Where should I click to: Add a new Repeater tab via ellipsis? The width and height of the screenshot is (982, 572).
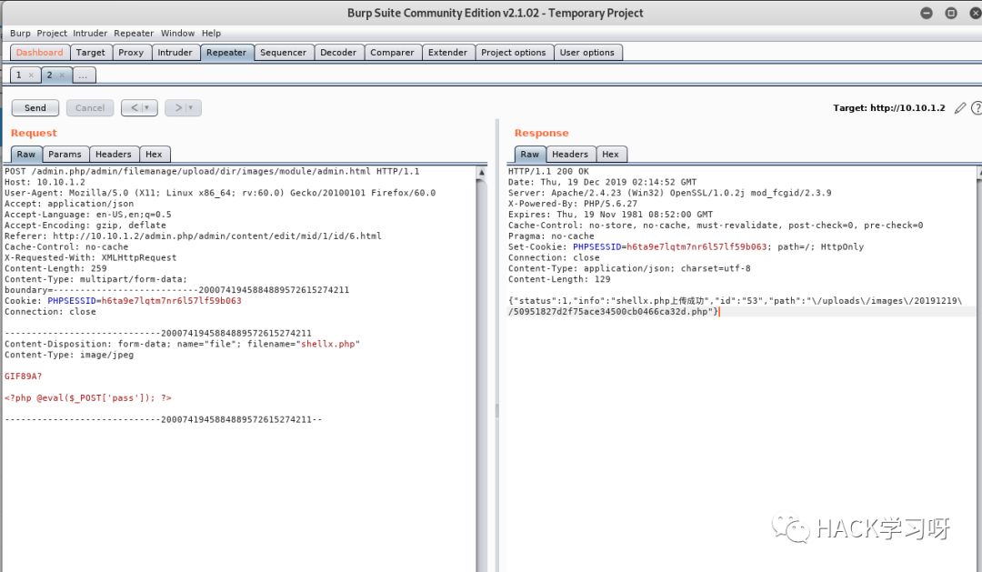pos(83,75)
